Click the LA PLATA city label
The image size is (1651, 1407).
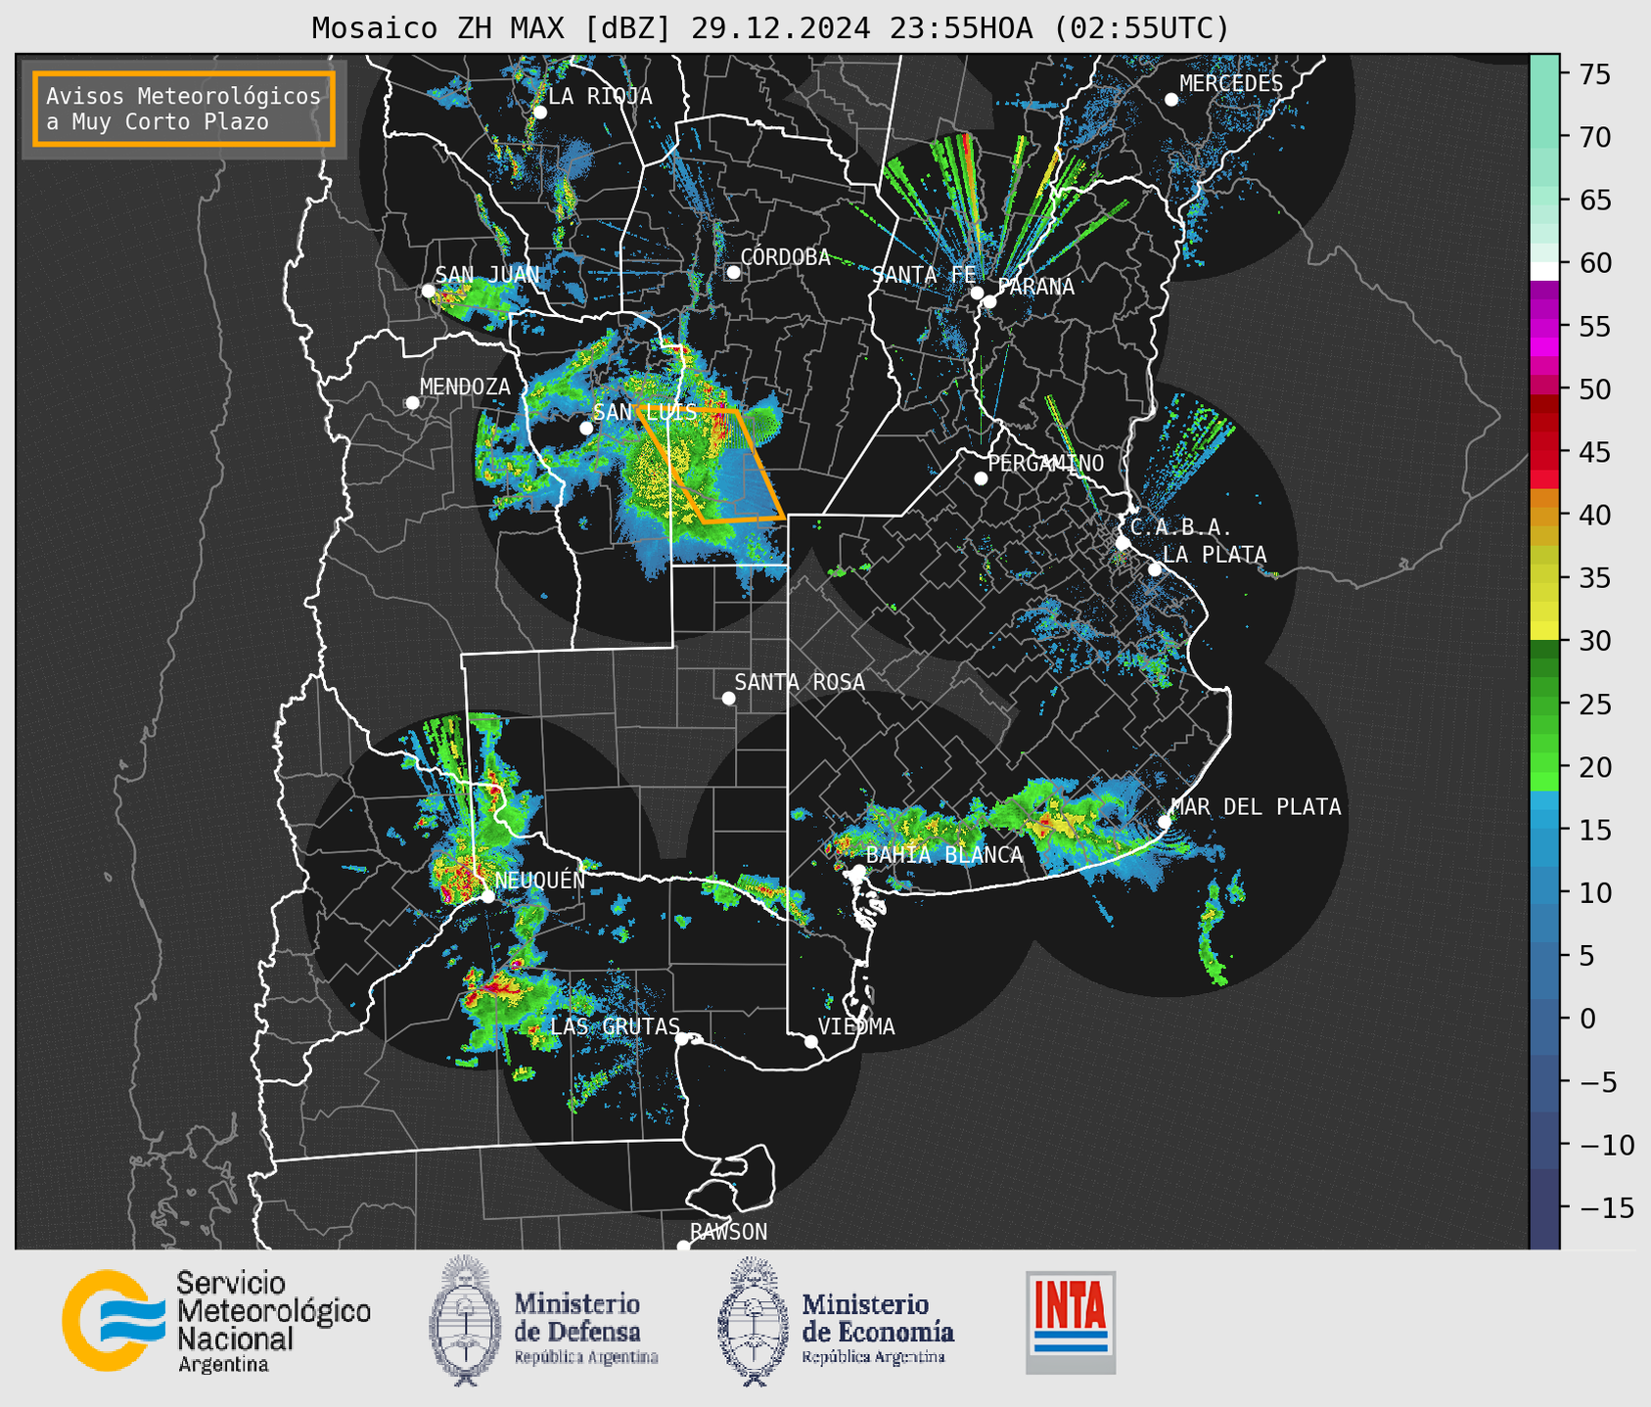pyautogui.click(x=1215, y=555)
